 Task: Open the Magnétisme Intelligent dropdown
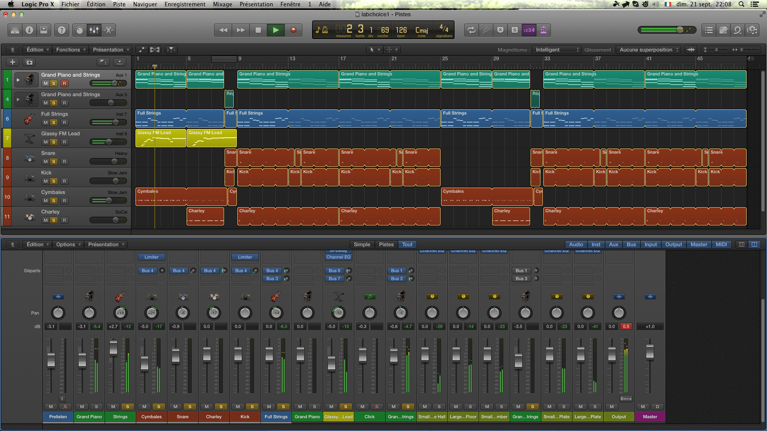pyautogui.click(x=557, y=50)
